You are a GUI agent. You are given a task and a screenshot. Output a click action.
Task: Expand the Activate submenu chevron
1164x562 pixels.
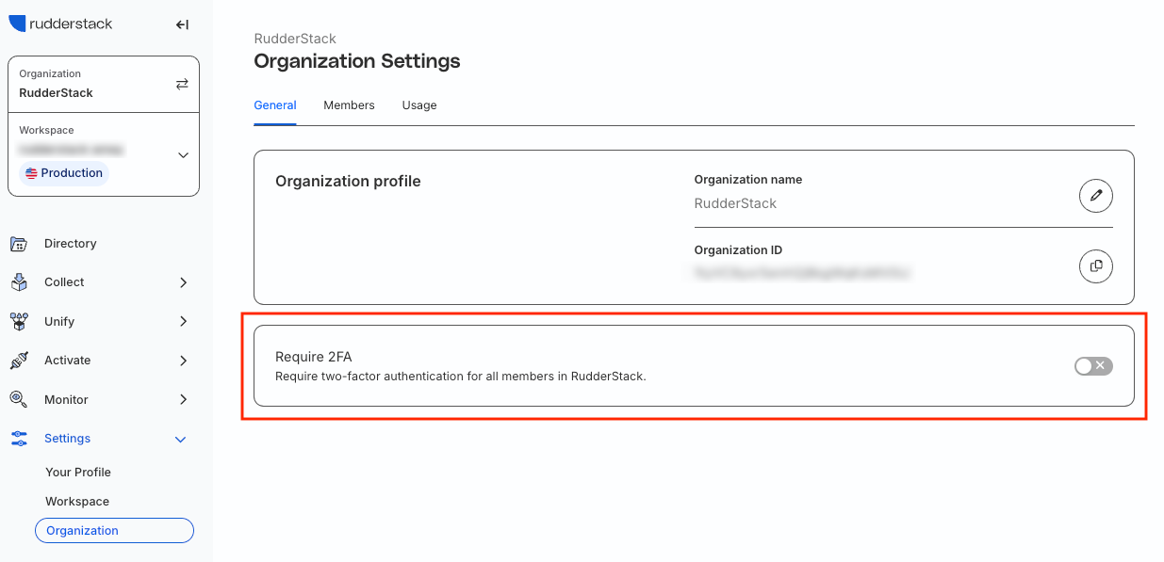[184, 361]
